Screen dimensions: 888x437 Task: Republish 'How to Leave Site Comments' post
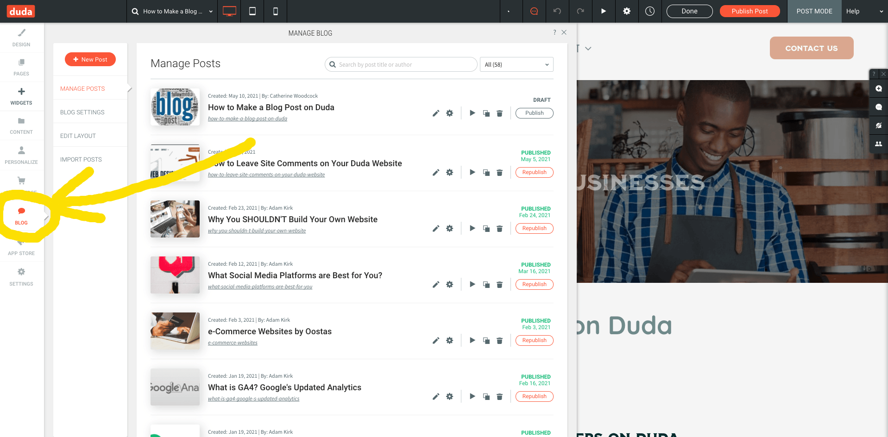[x=535, y=172]
